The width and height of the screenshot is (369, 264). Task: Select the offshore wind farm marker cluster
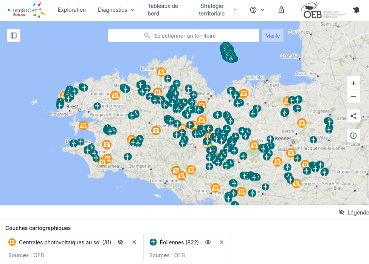click(228, 52)
